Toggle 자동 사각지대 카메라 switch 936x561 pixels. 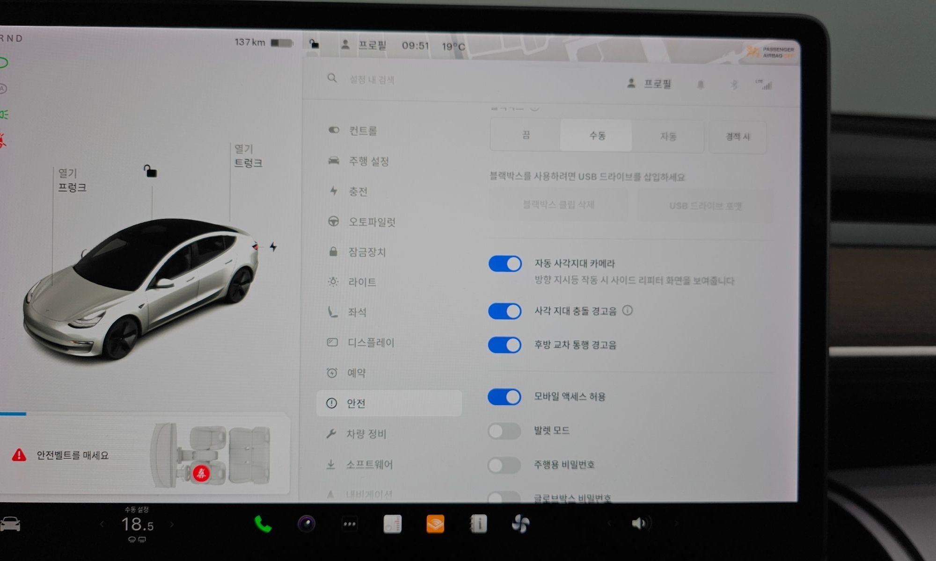tap(505, 264)
